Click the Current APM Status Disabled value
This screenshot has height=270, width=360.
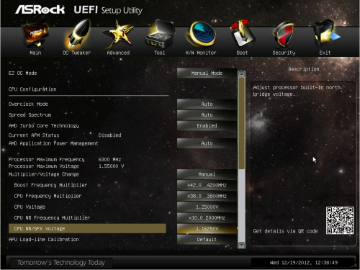pyautogui.click(x=109, y=135)
